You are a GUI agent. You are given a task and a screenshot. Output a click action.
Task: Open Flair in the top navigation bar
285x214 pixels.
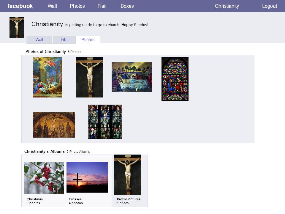[x=102, y=6]
